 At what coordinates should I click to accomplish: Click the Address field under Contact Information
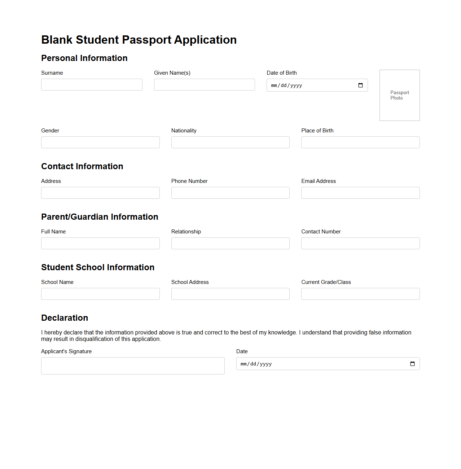[x=100, y=193]
